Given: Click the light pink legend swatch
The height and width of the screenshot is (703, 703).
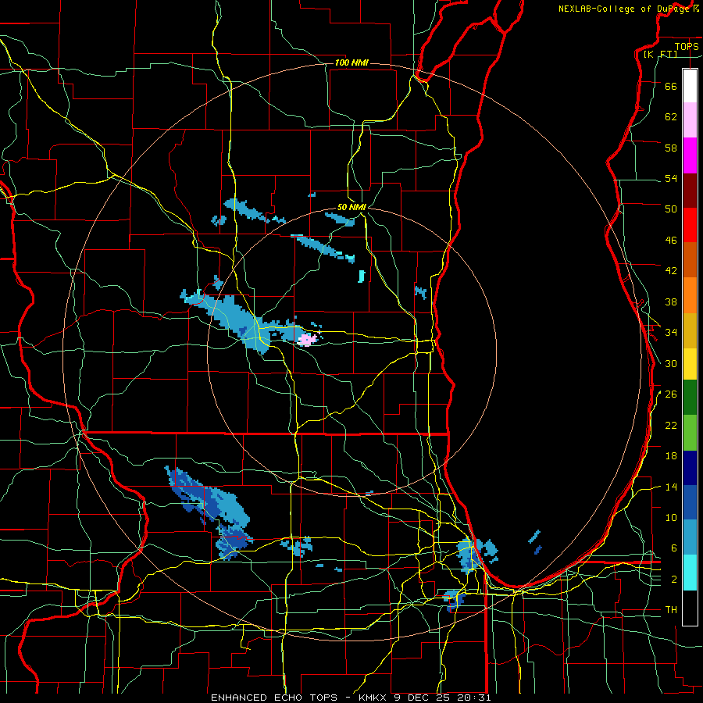Looking at the screenshot, I should (x=690, y=120).
